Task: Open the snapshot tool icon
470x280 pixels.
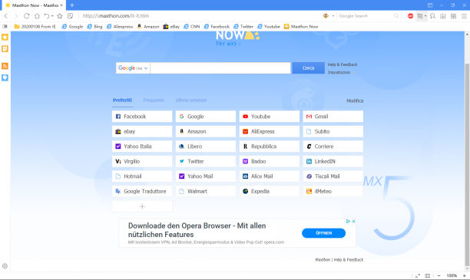Action: pos(420,16)
